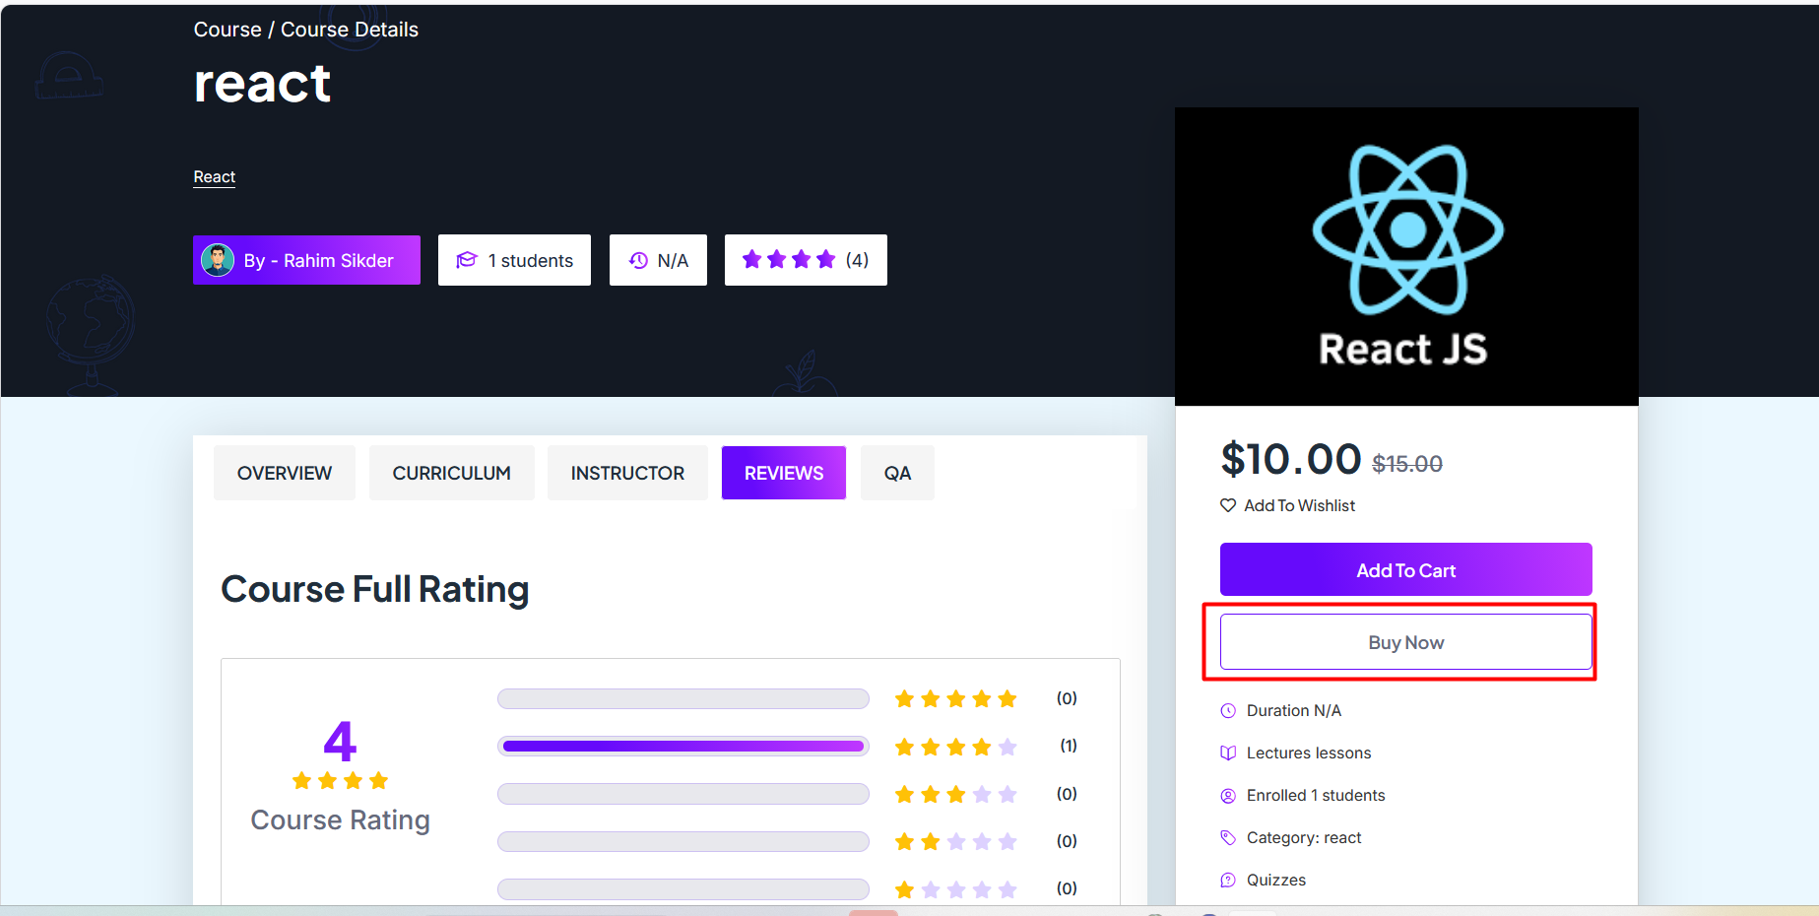Click the N/A duration badge text
The height and width of the screenshot is (916, 1819).
[674, 261]
